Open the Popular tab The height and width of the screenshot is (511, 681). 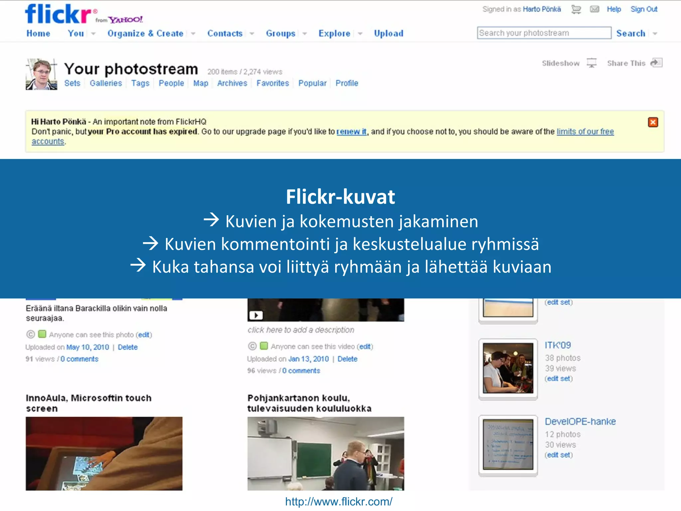(x=312, y=83)
